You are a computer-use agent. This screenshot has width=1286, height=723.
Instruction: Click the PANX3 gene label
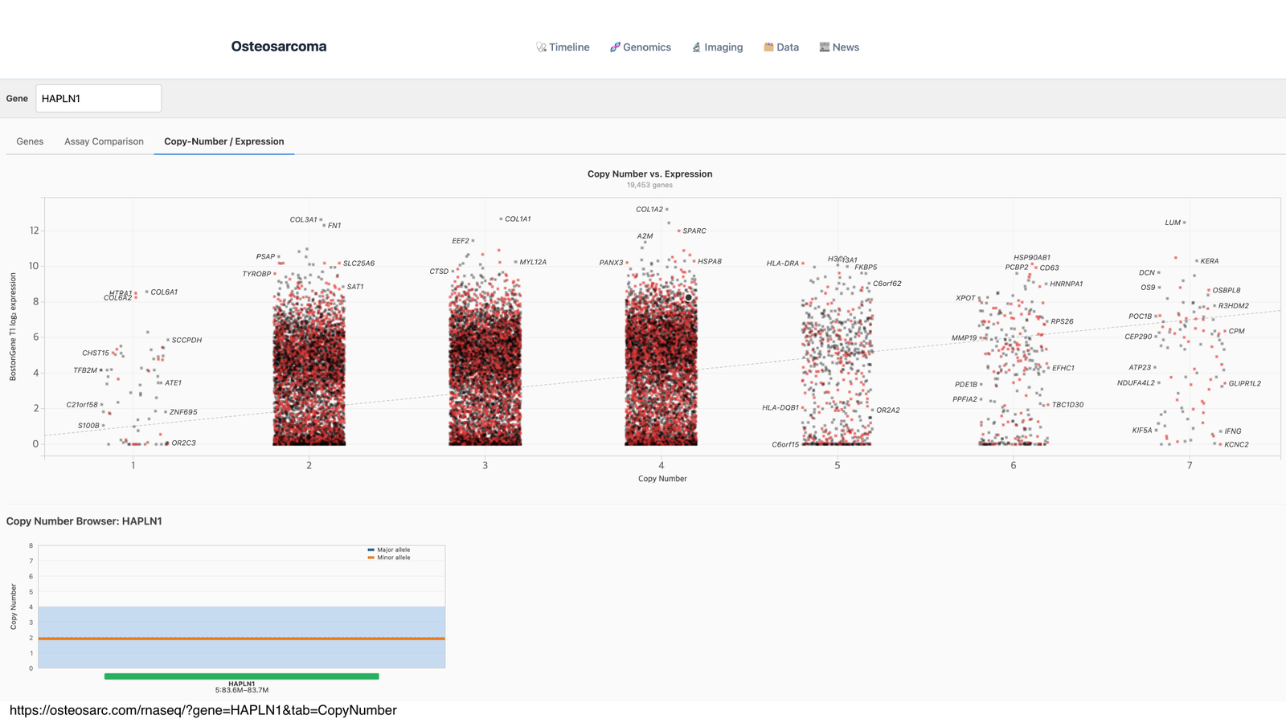click(611, 263)
